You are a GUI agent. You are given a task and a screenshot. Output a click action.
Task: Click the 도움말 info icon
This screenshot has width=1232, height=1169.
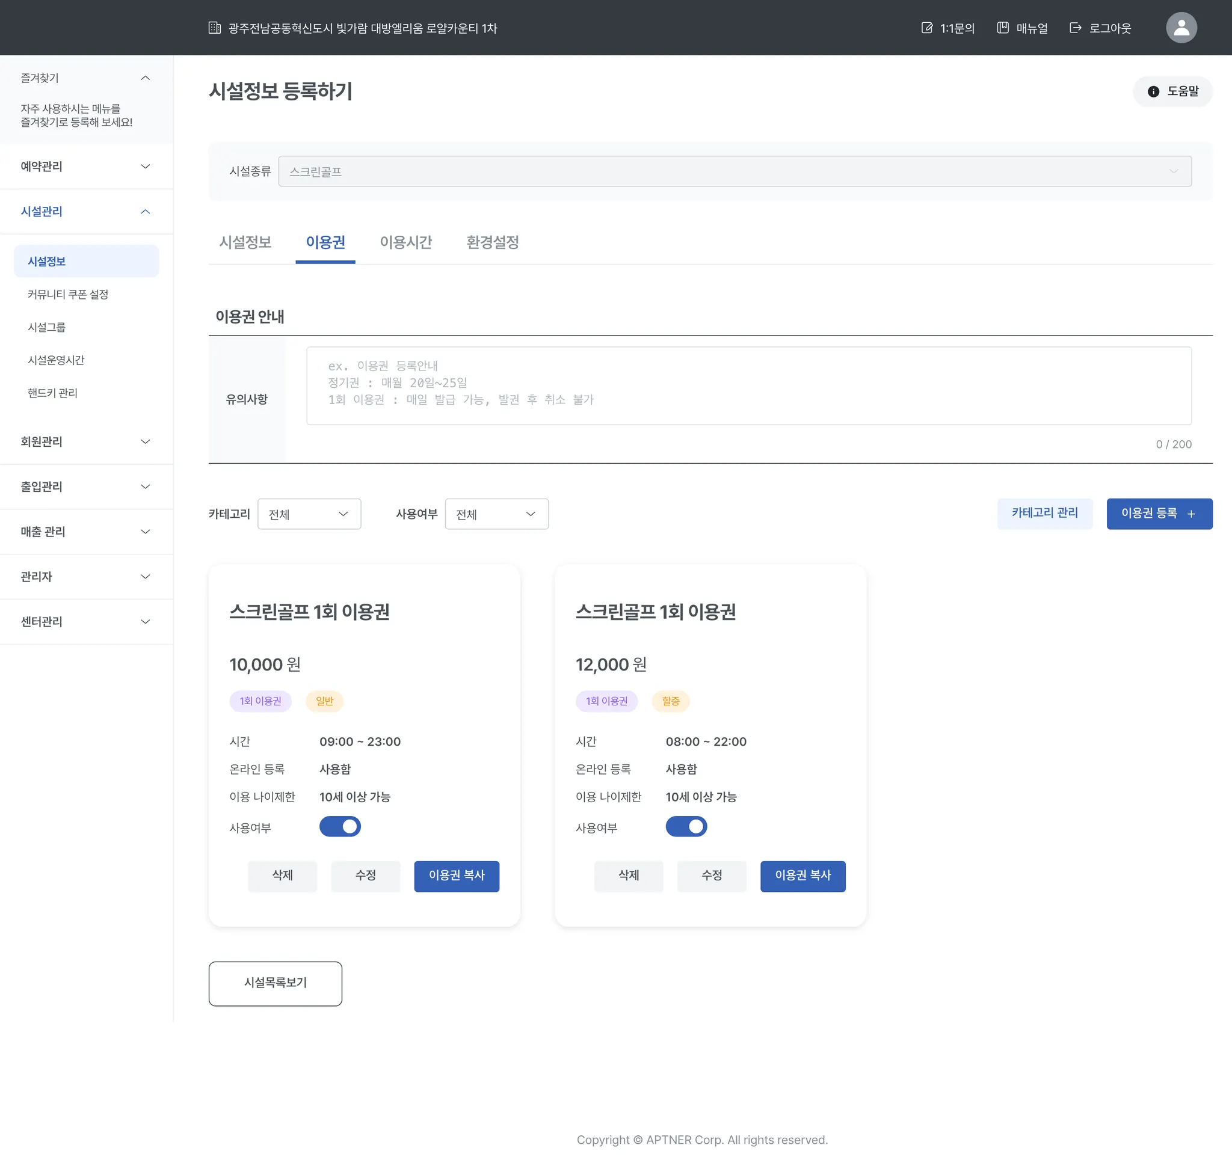[1153, 91]
